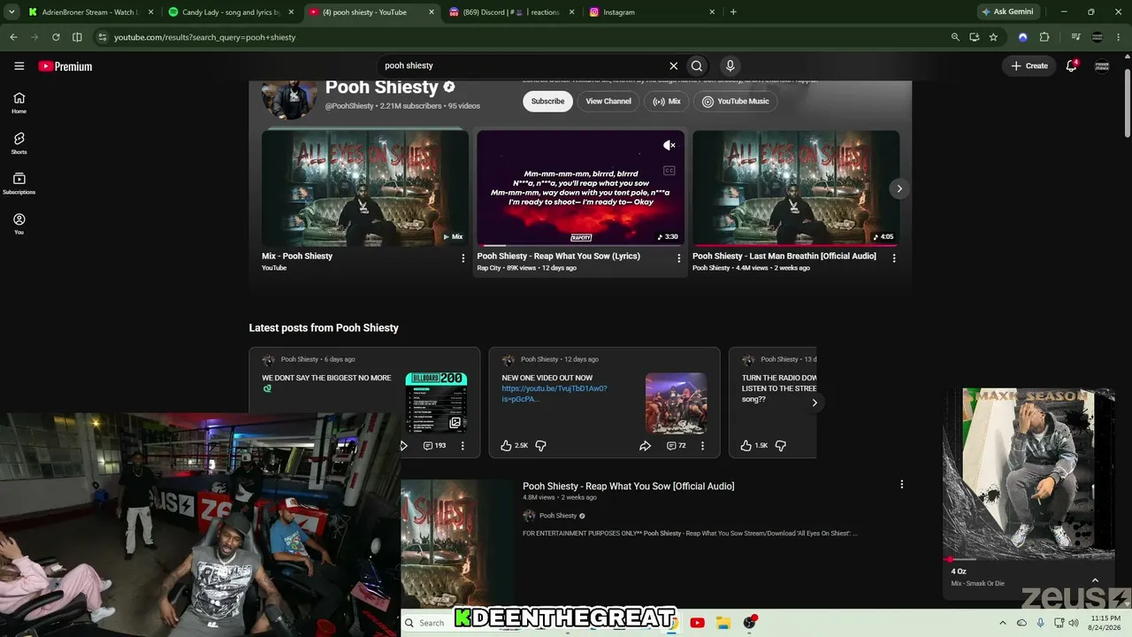The height and width of the screenshot is (637, 1132).
Task: Open the youtu.be link in the post
Action: [555, 394]
